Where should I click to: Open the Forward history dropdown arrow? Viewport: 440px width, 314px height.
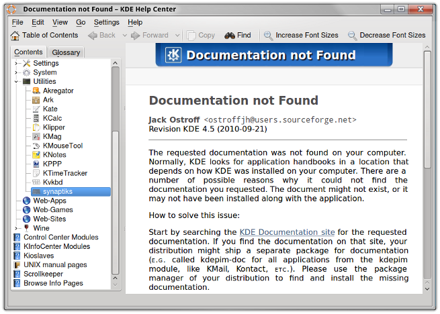177,36
